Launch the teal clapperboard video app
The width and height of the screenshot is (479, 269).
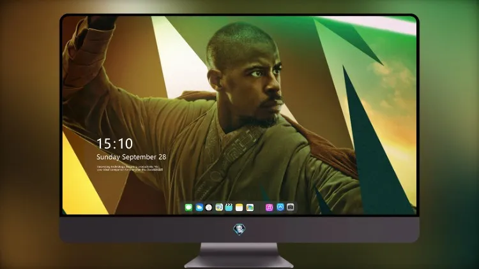point(229,207)
